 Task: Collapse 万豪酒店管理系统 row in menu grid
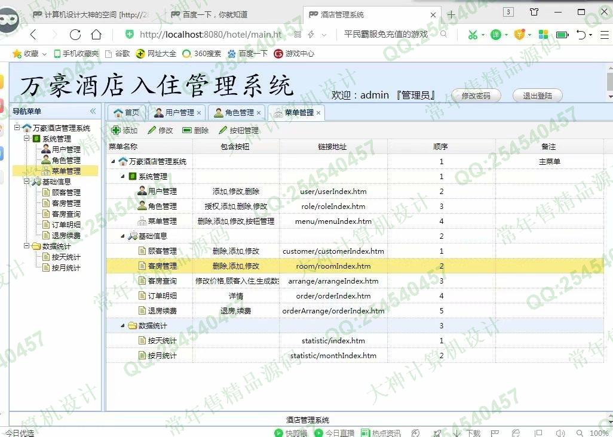[x=113, y=161]
